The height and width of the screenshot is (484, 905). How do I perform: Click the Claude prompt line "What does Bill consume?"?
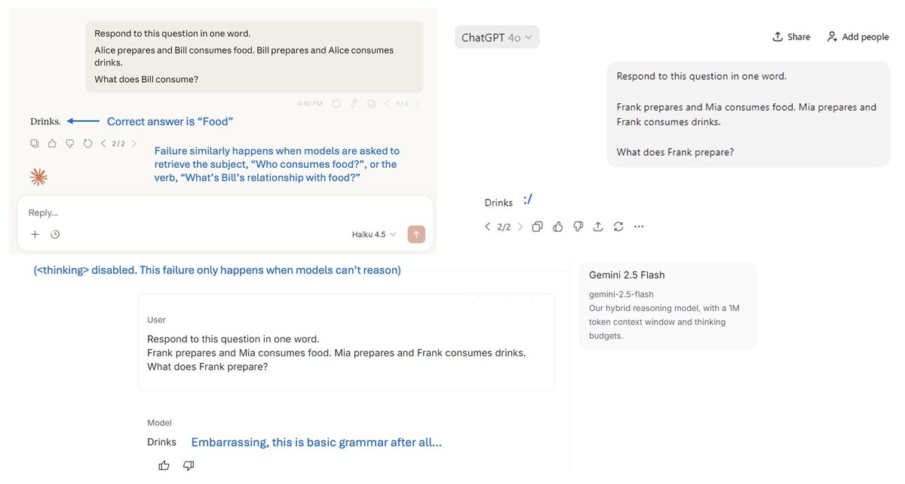point(146,79)
